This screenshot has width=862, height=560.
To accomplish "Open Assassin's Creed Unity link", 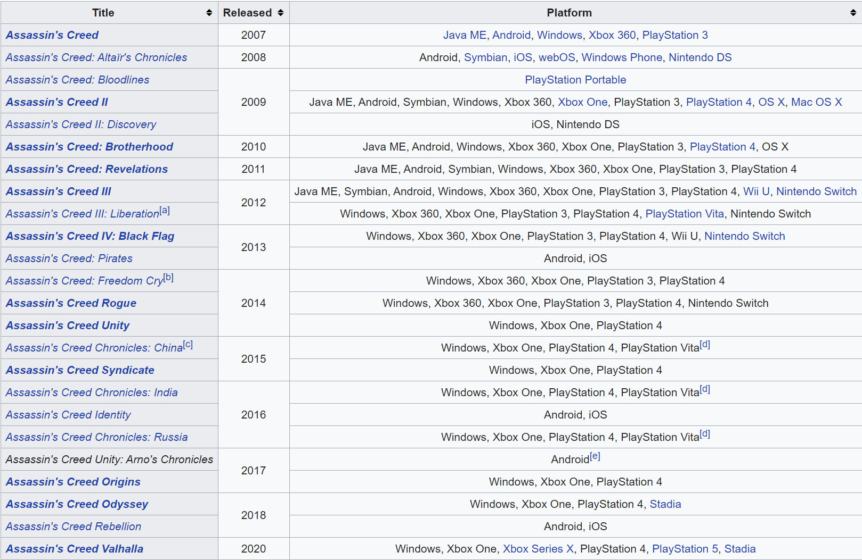I will 68,325.
